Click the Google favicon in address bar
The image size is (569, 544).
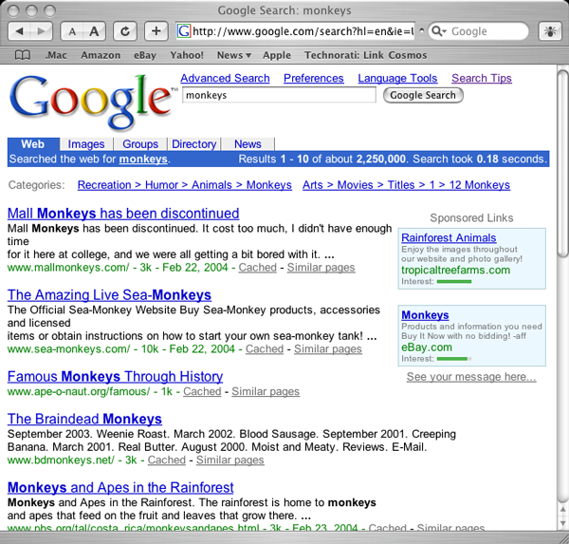click(x=184, y=31)
